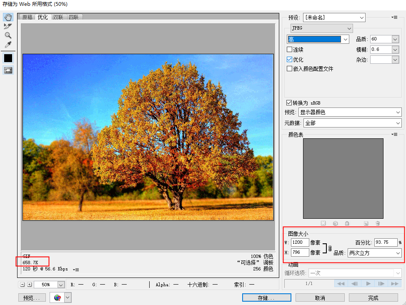Select the Eyedropper tool

pos(8,45)
